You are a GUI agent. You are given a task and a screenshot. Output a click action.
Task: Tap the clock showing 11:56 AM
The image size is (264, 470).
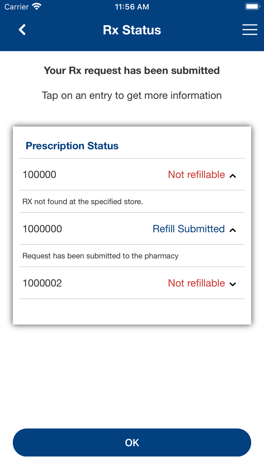tap(132, 6)
